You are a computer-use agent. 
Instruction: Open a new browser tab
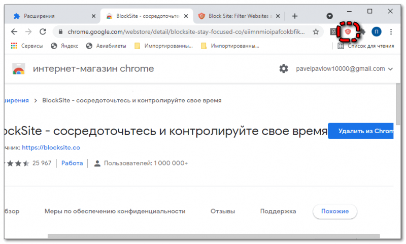click(x=295, y=16)
